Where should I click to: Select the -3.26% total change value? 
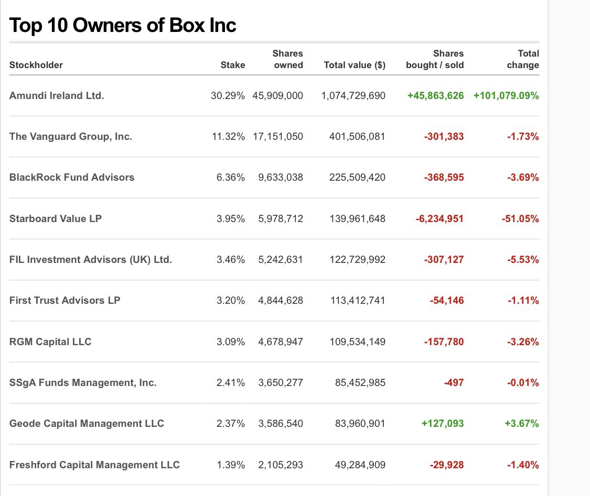(x=523, y=343)
